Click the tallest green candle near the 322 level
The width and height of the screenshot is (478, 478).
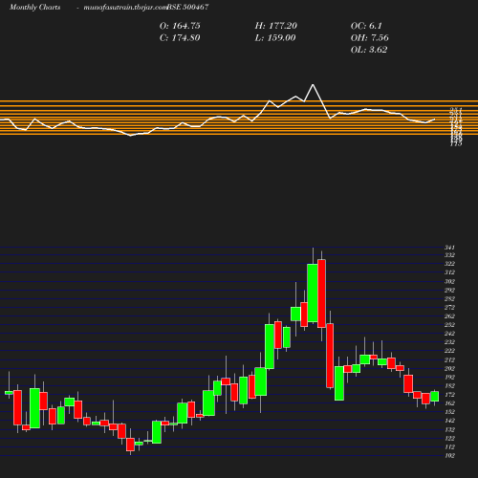[313, 293]
